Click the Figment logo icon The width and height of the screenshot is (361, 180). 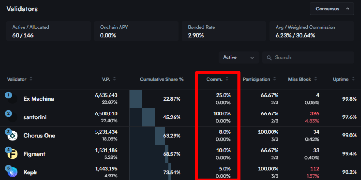tap(13, 154)
